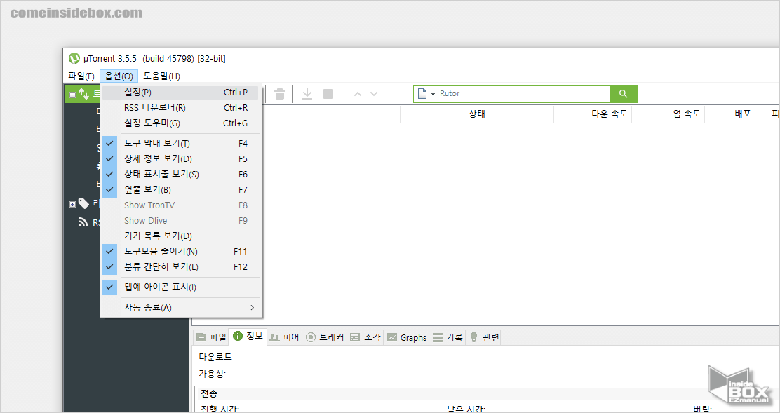Click the µTorrent logo in title bar
The image size is (780, 413).
click(74, 58)
